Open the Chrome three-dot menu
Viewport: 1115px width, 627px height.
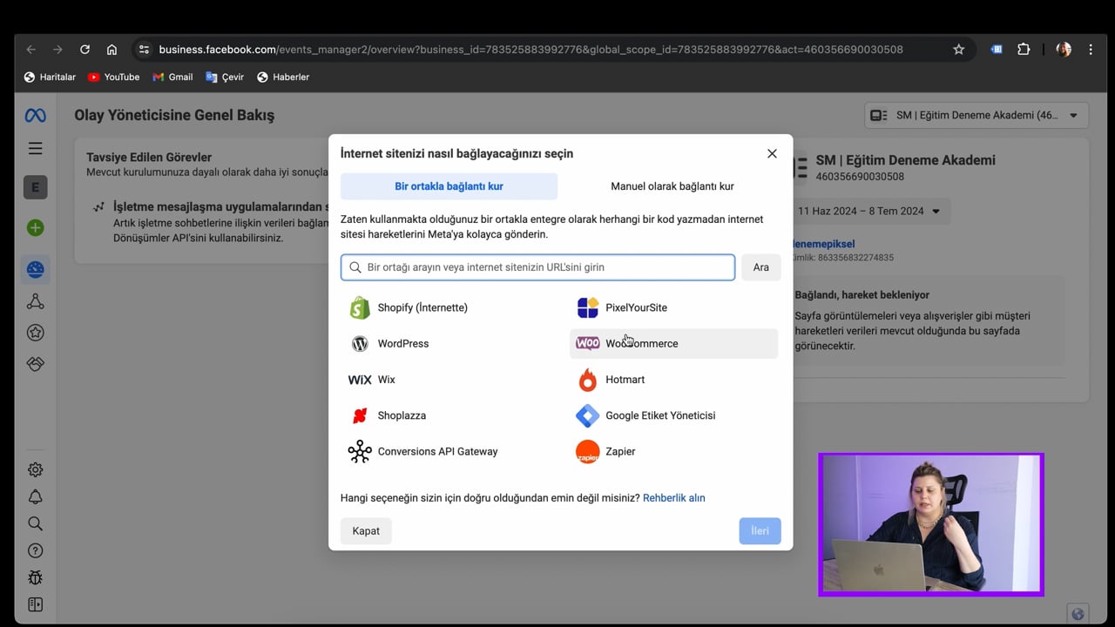pos(1091,50)
